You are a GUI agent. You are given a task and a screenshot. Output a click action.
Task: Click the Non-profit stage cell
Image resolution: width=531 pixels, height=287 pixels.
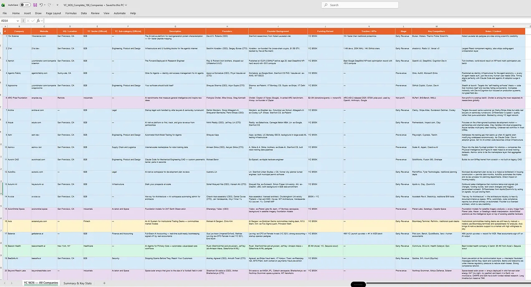point(403,103)
